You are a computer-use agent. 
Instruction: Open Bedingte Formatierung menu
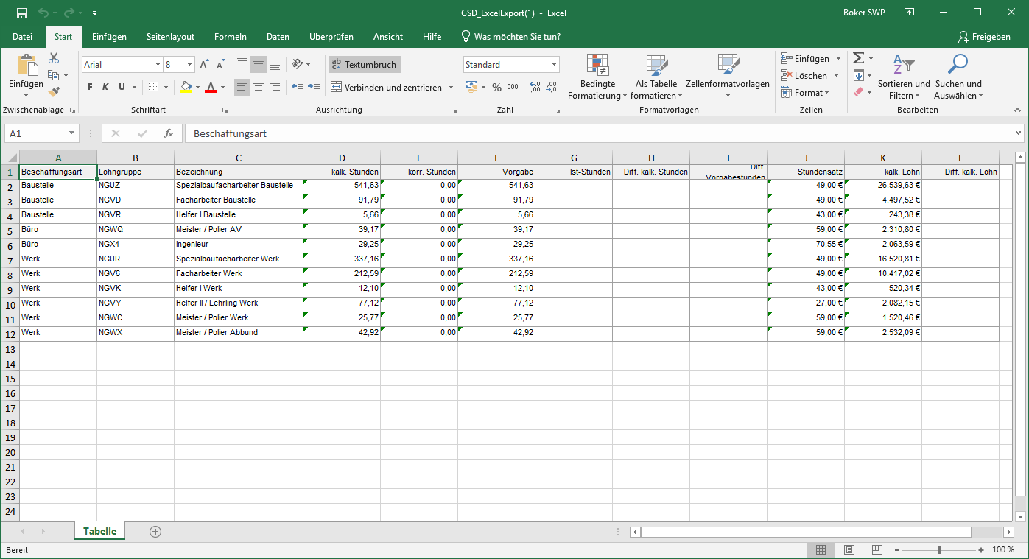[x=597, y=77]
